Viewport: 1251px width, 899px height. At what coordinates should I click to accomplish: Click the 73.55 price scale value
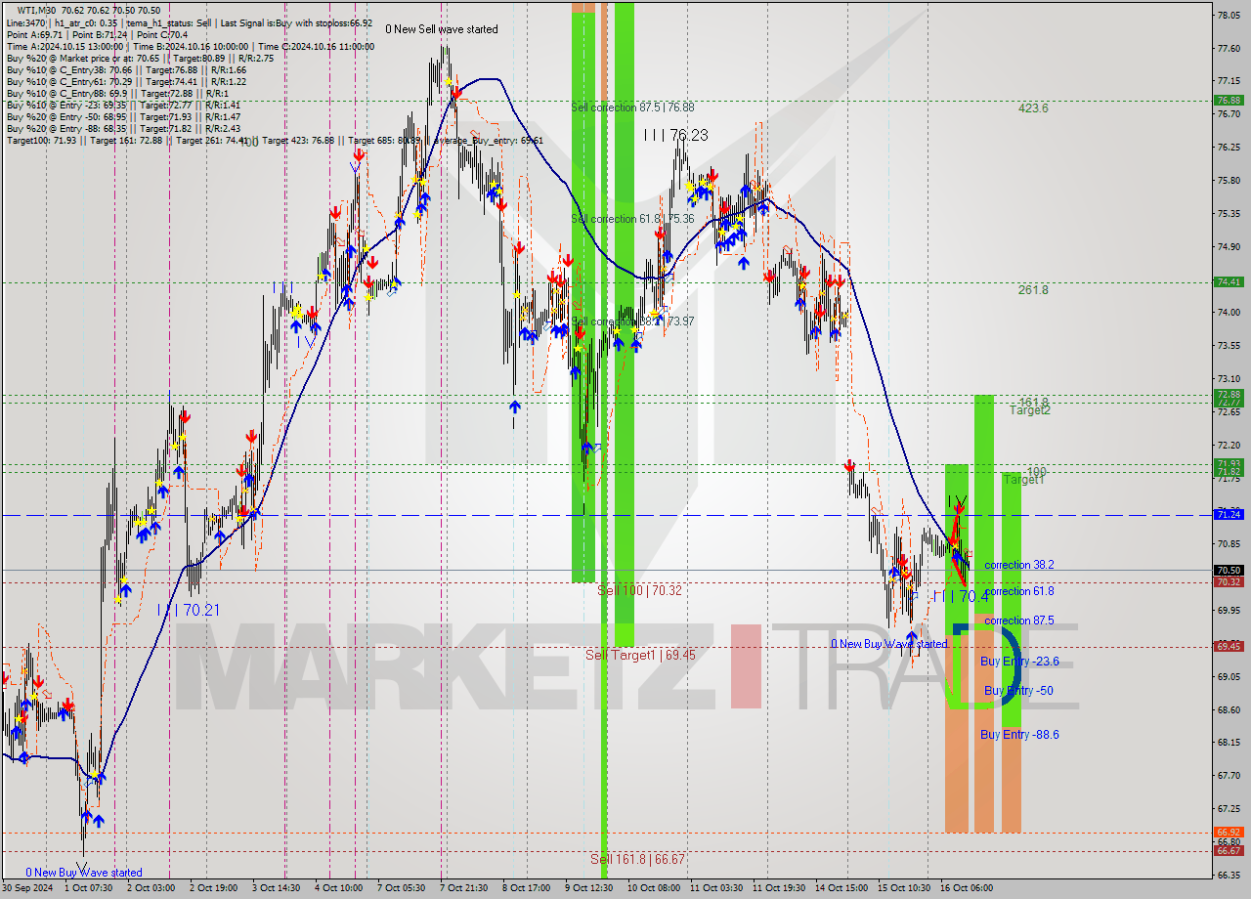[1229, 345]
